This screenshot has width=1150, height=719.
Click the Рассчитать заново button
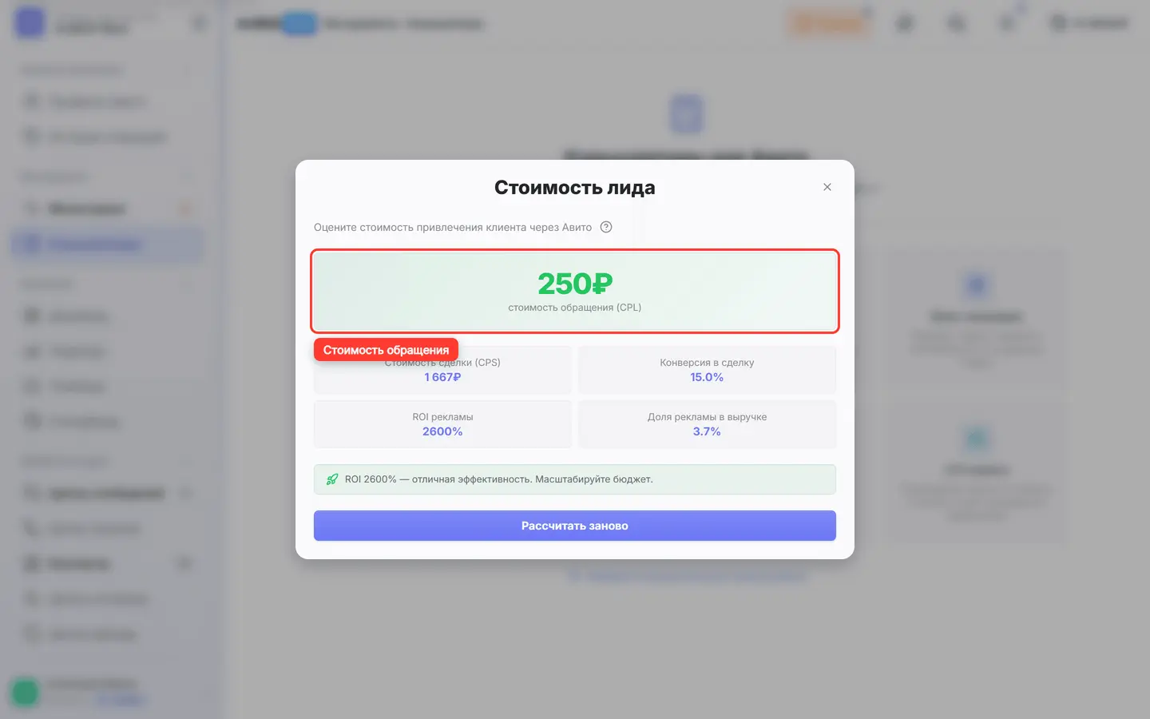point(575,526)
